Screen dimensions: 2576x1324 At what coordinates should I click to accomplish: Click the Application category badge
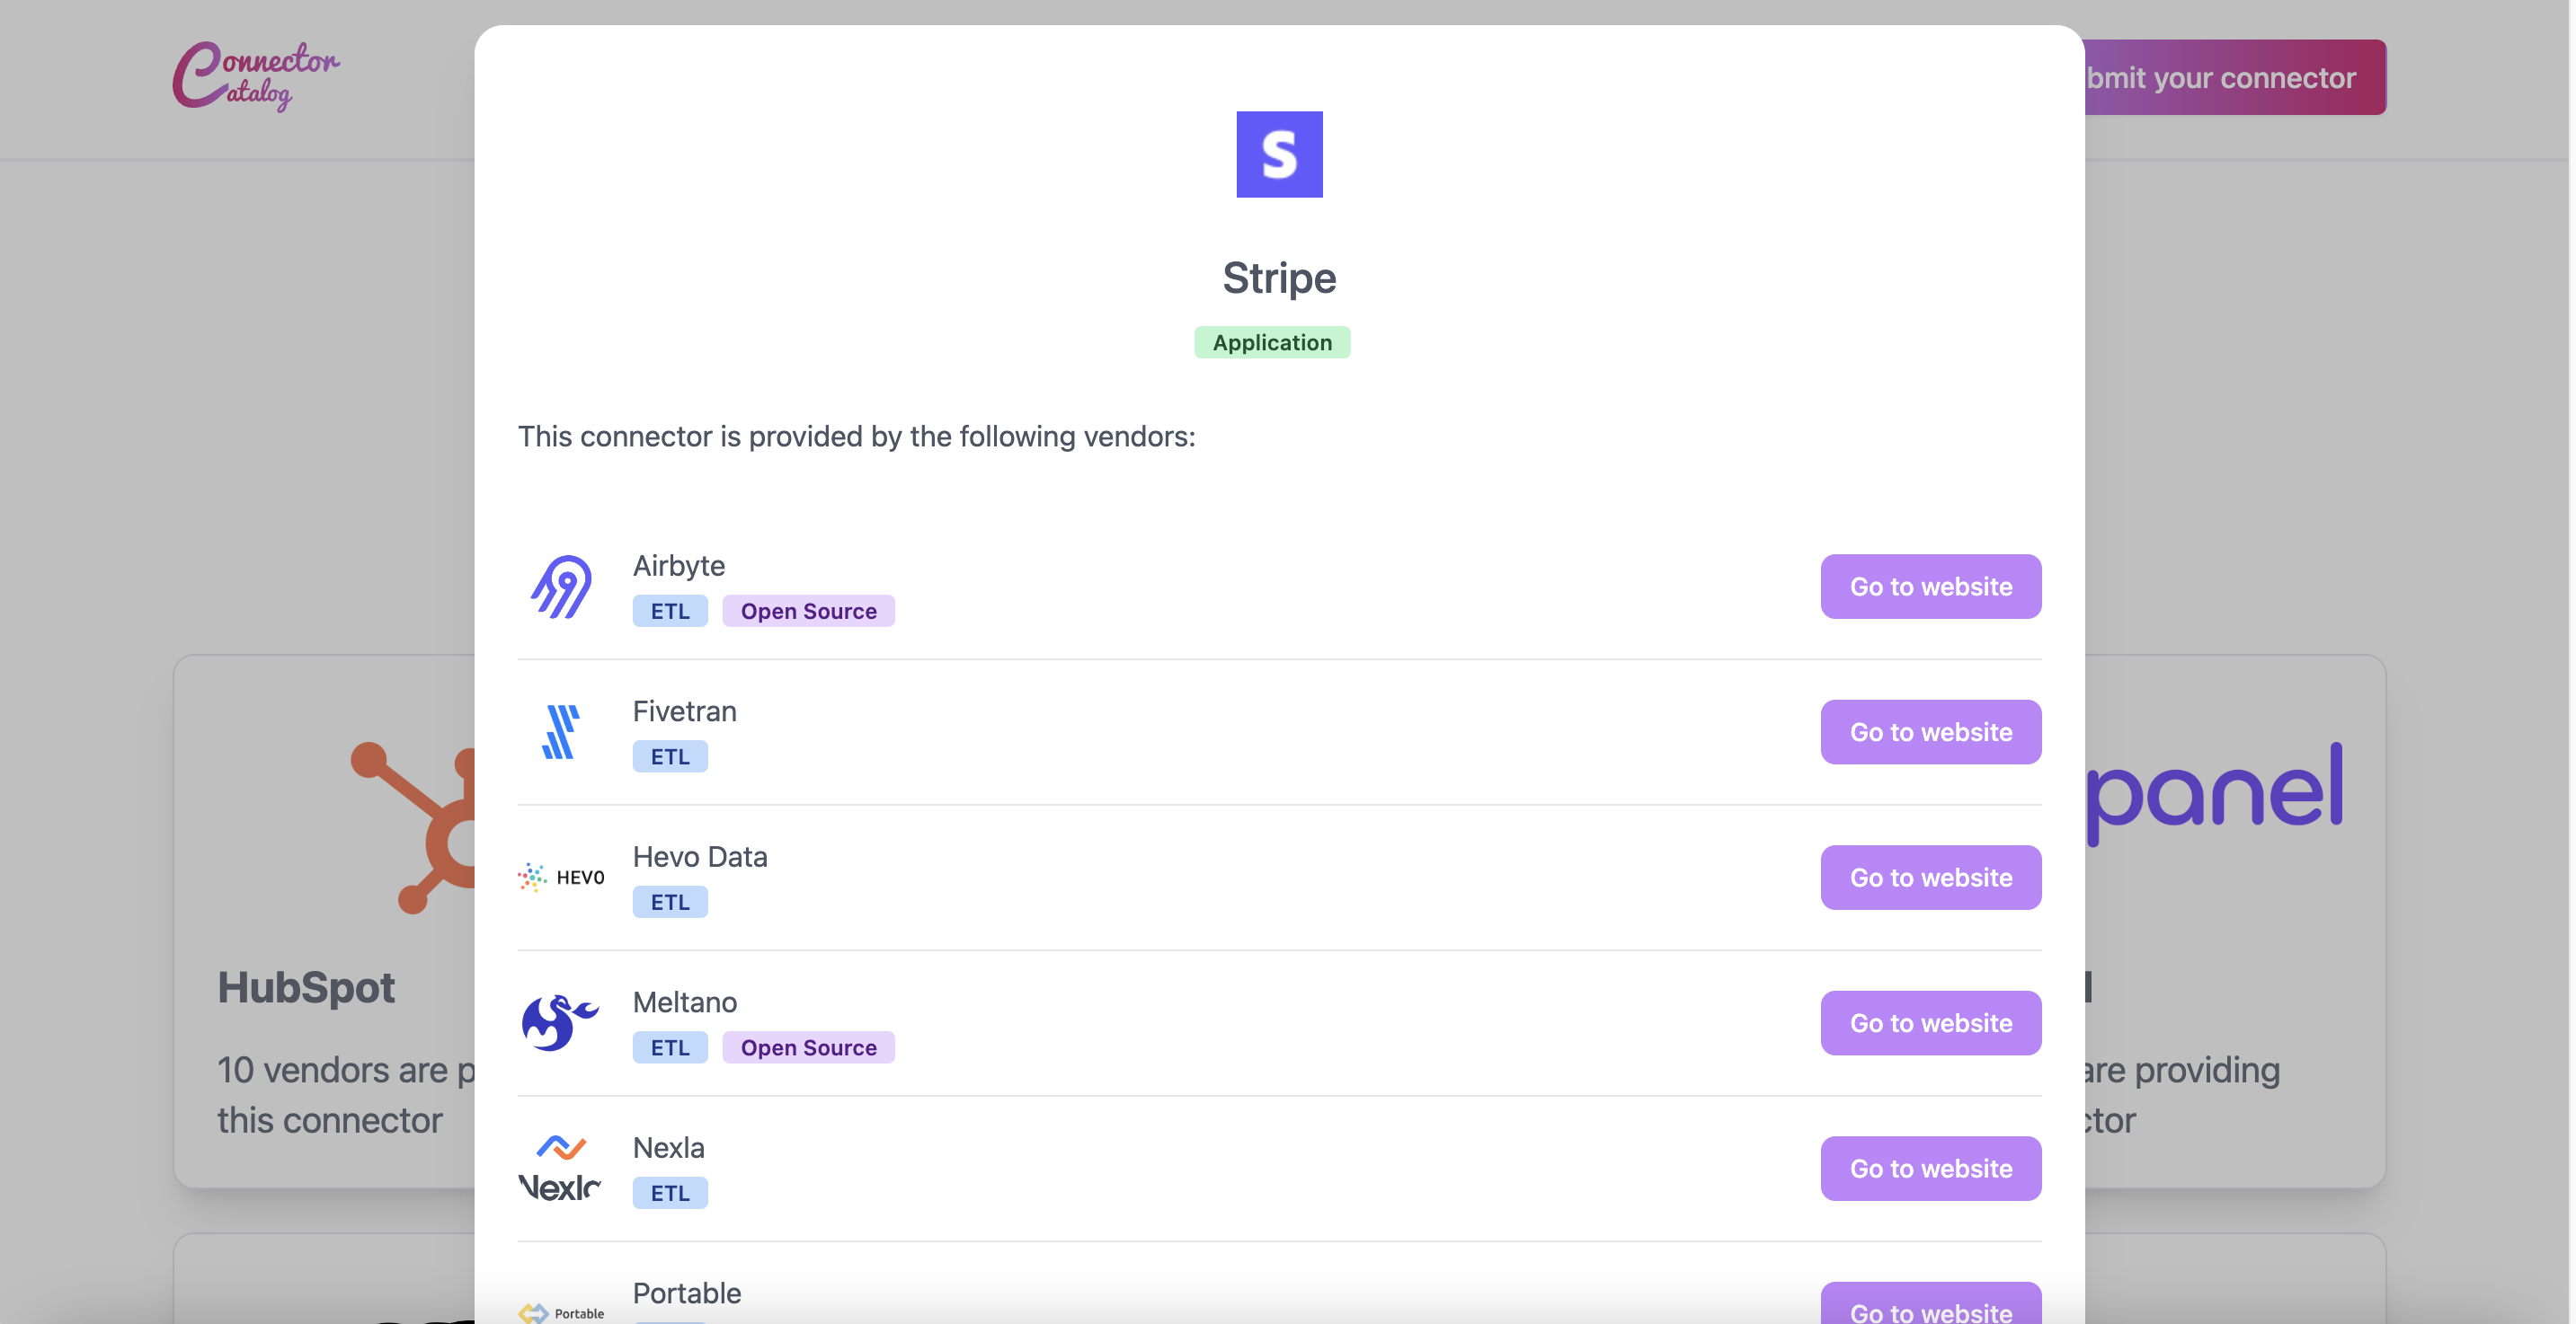(x=1272, y=341)
